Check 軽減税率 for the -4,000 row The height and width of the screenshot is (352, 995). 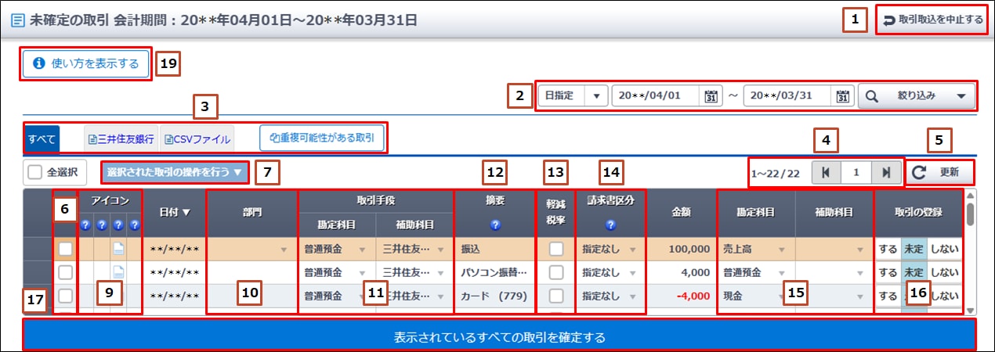coord(556,296)
